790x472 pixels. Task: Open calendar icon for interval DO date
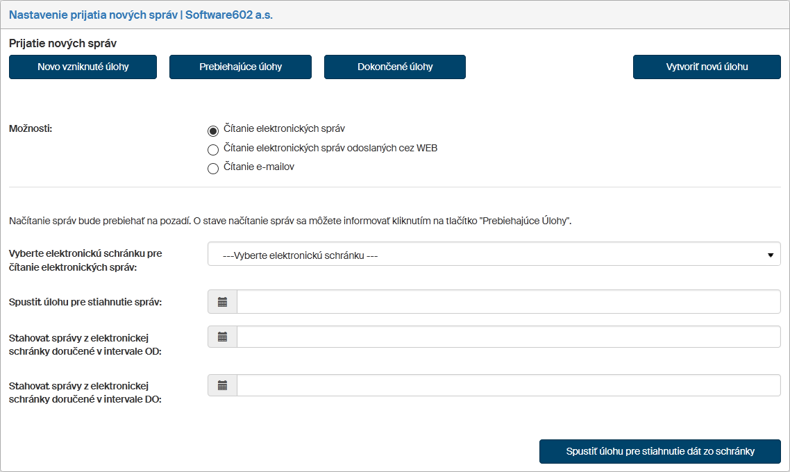pos(222,385)
